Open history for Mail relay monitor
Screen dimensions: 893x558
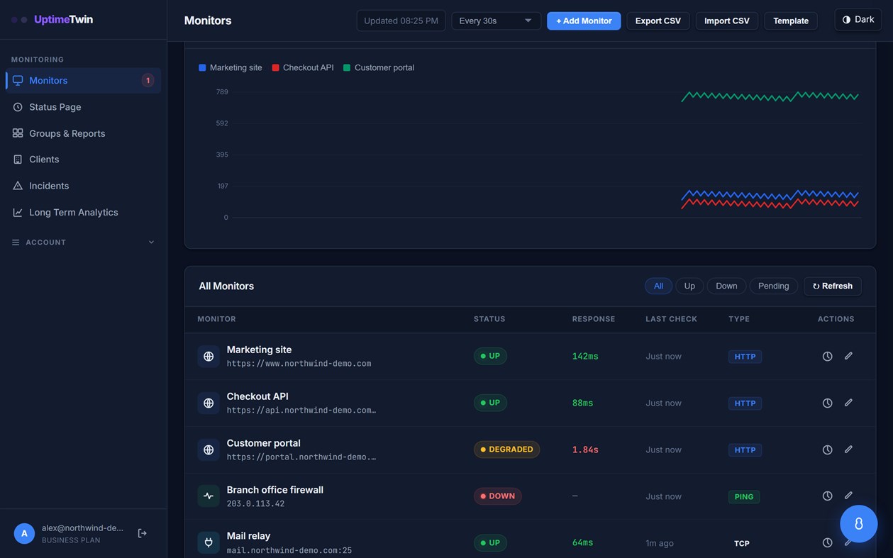pyautogui.click(x=827, y=542)
